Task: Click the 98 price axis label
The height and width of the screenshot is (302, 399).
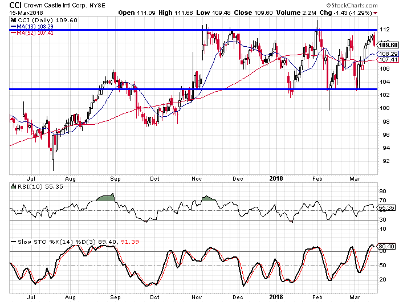Action: click(x=386, y=121)
